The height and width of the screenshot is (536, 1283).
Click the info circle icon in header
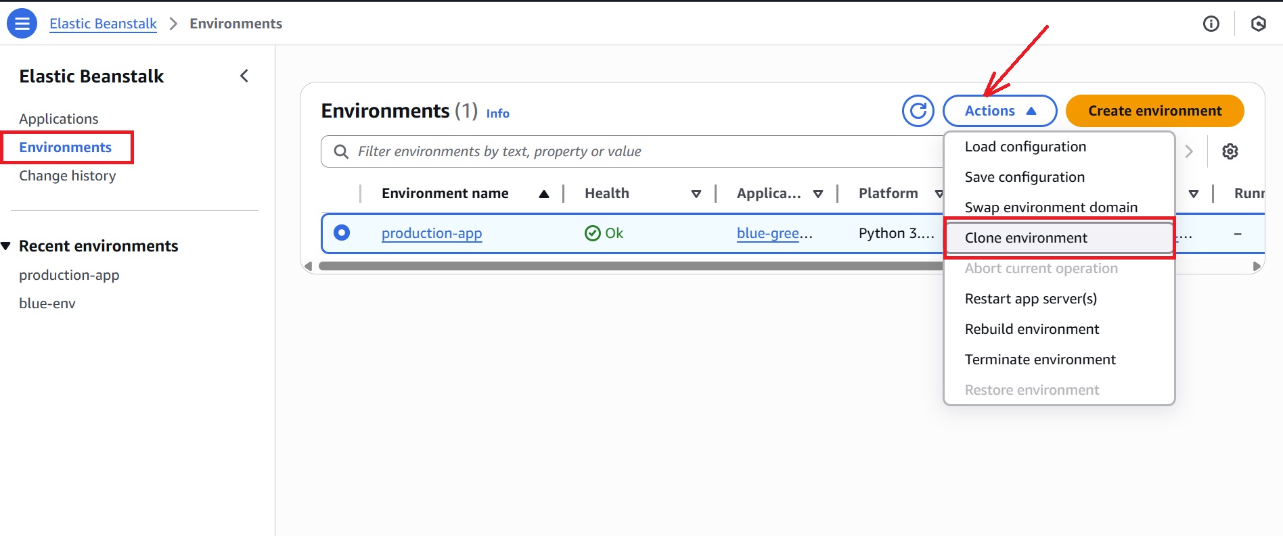[x=1211, y=24]
